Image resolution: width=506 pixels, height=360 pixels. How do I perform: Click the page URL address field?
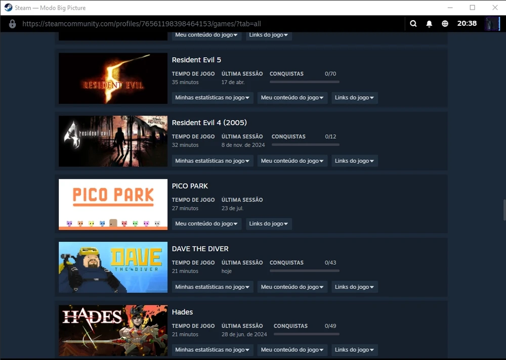[x=142, y=24]
